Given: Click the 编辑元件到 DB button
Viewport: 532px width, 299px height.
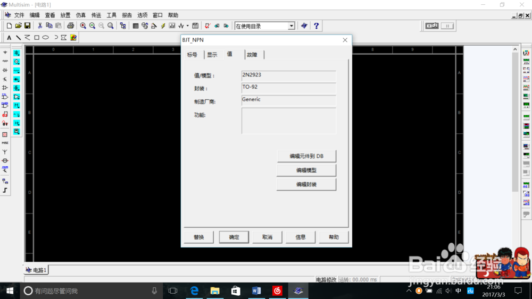Looking at the screenshot, I should coord(306,156).
